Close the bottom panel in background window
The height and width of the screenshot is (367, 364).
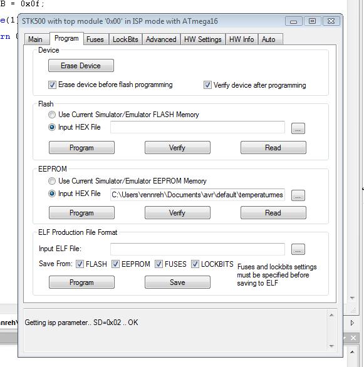coord(353,338)
